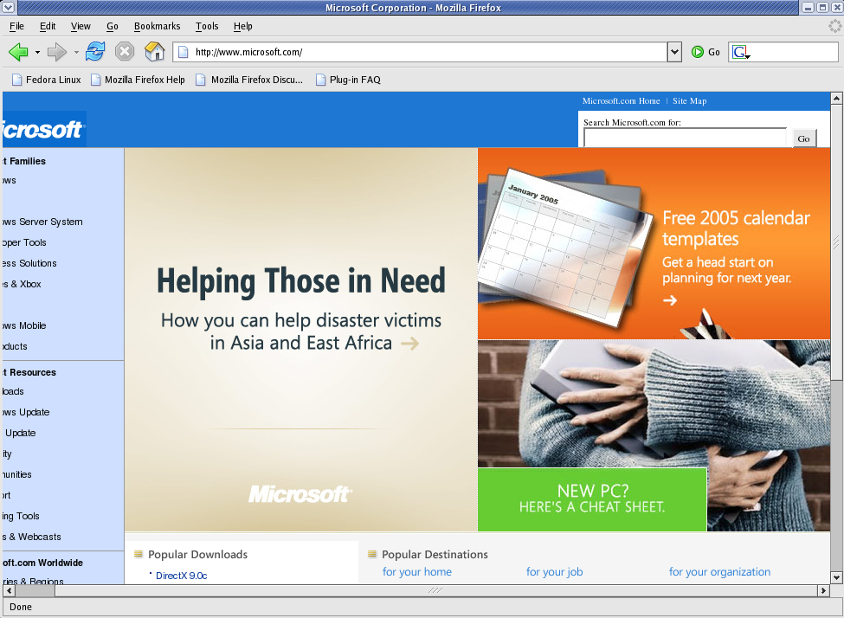Click the Microsoft logo in page header

(x=43, y=129)
